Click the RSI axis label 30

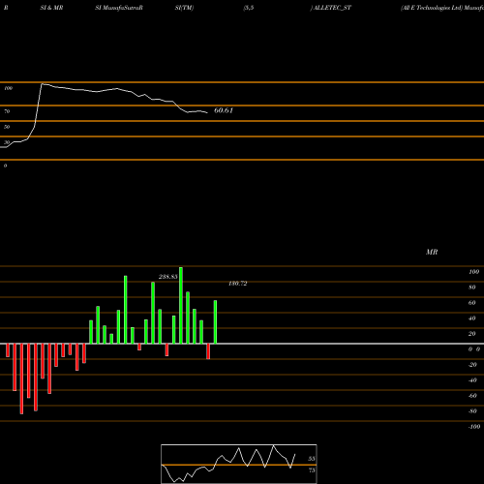[x=7, y=142]
